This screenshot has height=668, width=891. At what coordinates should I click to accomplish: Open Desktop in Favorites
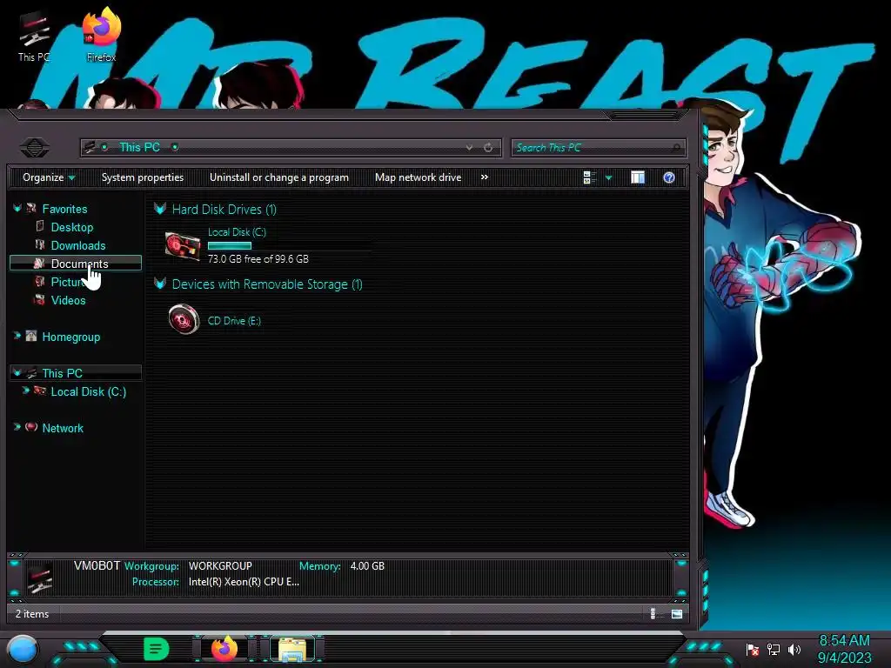coord(72,227)
